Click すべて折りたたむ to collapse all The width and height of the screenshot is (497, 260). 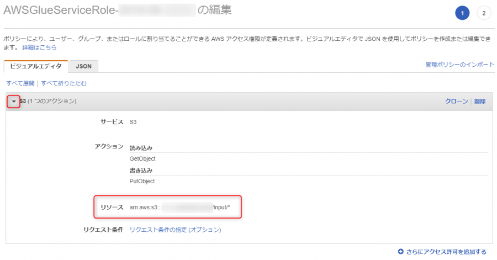[64, 83]
